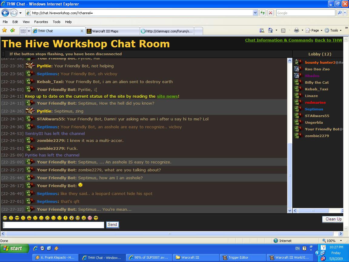This screenshot has height=262, width=349.
Task: Open Winamp Frank Klepacki taskbar button
Action: (56, 257)
